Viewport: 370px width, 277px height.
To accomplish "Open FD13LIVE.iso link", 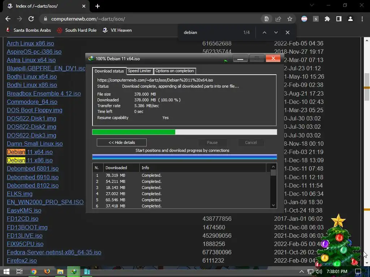I will (25, 236).
